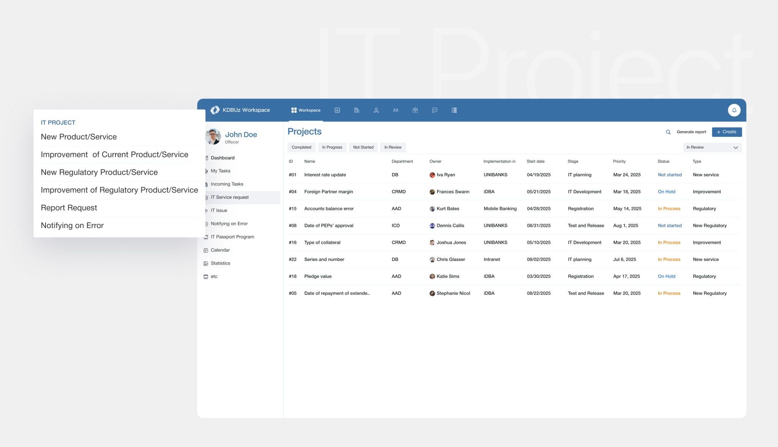Open the open-envelope mail icon in top bar
The image size is (778, 447).
[x=415, y=110]
